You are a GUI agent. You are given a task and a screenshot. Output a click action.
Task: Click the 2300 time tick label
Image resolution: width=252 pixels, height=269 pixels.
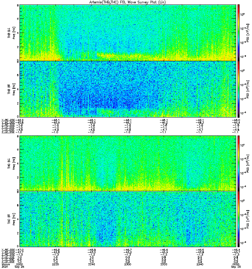(x=128, y=264)
